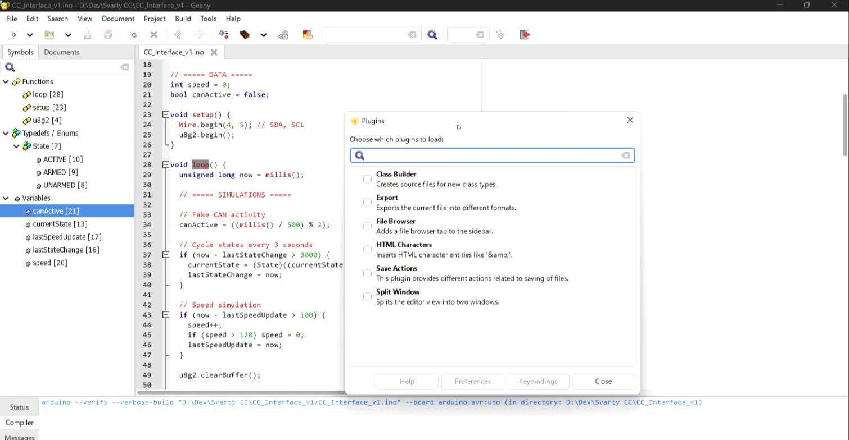Select lastSpeedUpdate [17] variable
Screen dimensions: 849x440
(67, 237)
